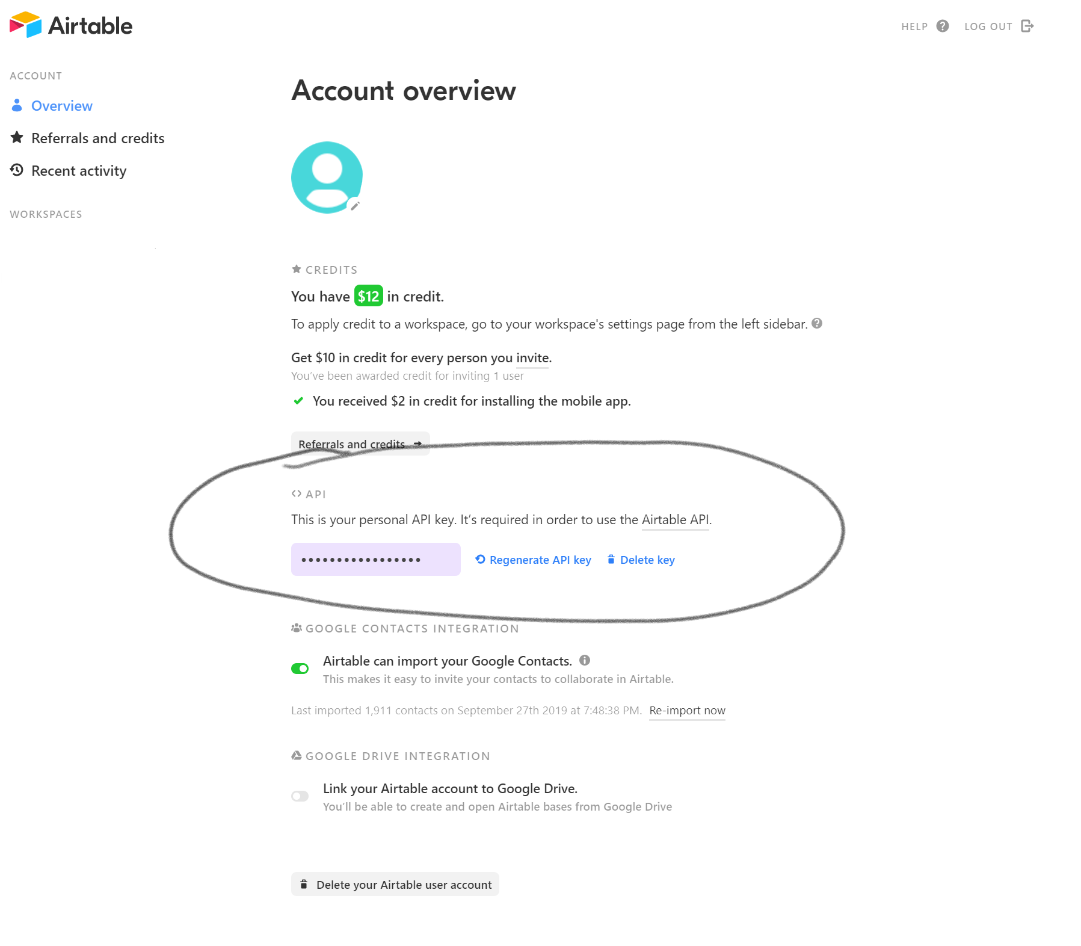The width and height of the screenshot is (1081, 946).
Task: Edit avatar using pencil icon
Action: click(x=355, y=206)
